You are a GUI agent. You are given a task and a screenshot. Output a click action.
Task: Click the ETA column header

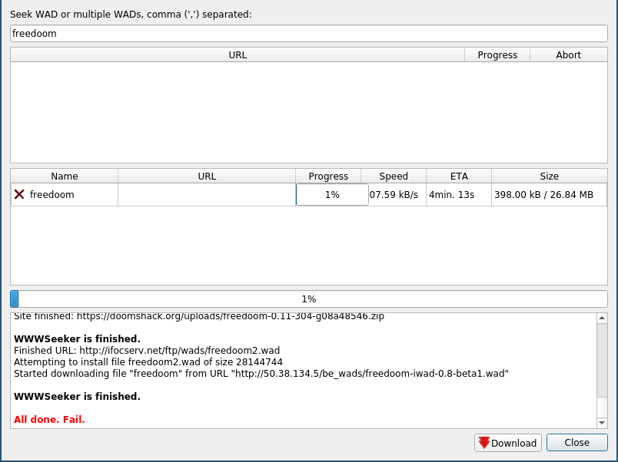[x=459, y=177]
